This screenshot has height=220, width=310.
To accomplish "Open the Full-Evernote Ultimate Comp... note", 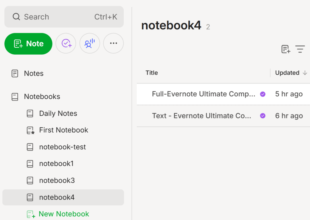I will click(x=204, y=94).
